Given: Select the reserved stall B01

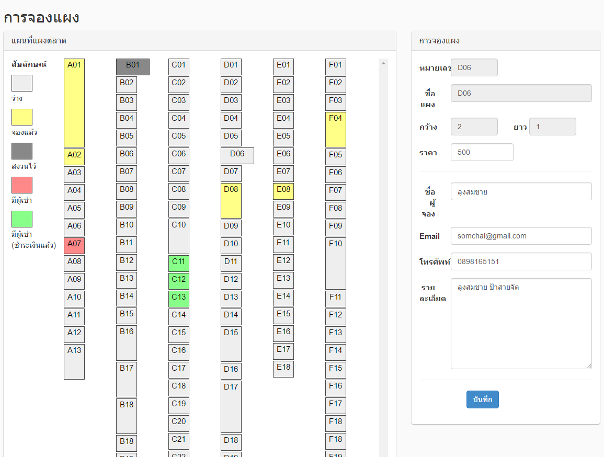Looking at the screenshot, I should point(133,67).
